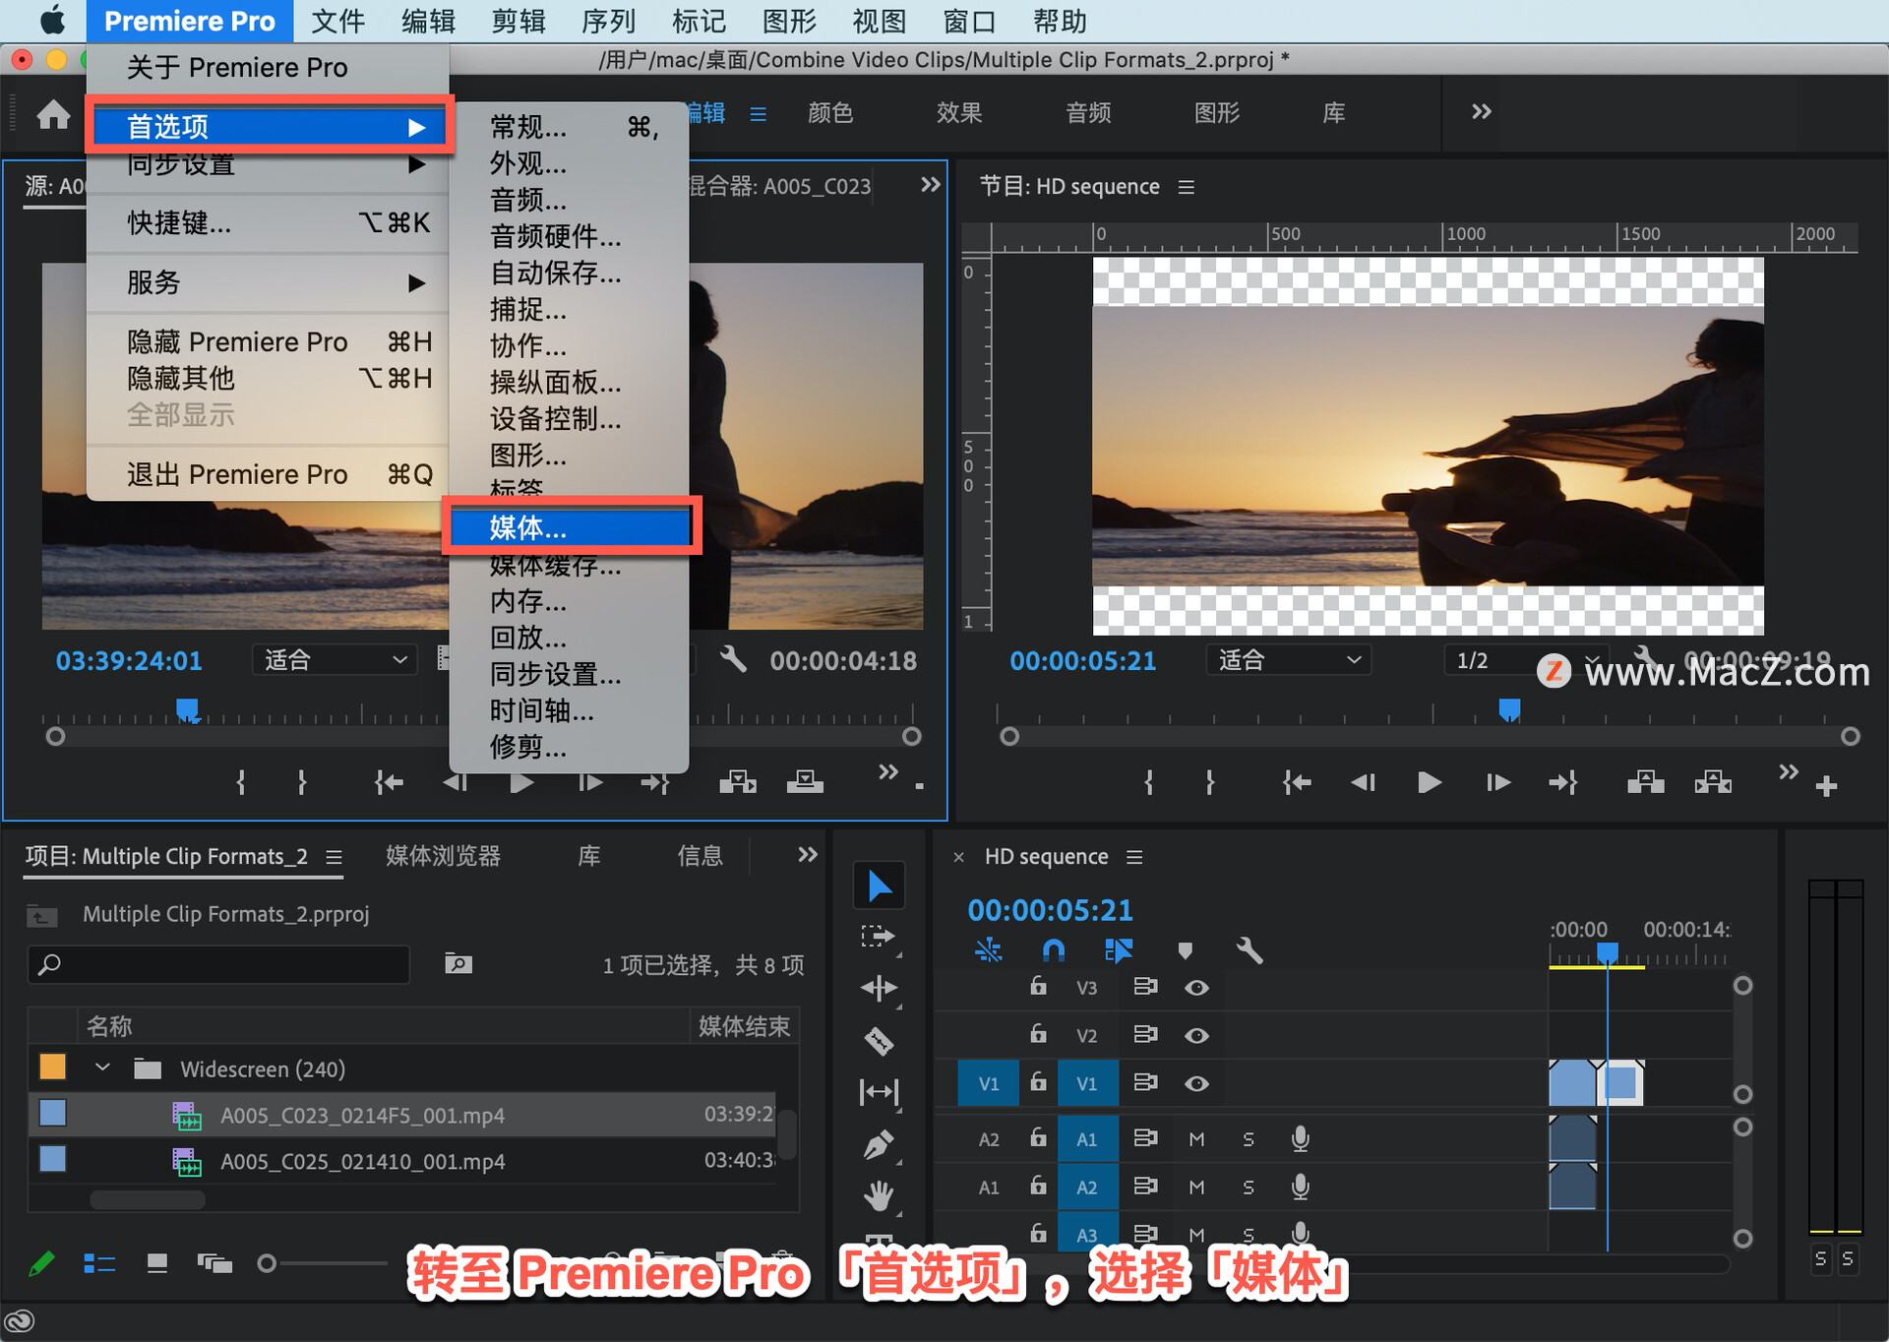The height and width of the screenshot is (1342, 1889).
Task: Open program monitor 适合 zoom dropdown
Action: click(1288, 660)
